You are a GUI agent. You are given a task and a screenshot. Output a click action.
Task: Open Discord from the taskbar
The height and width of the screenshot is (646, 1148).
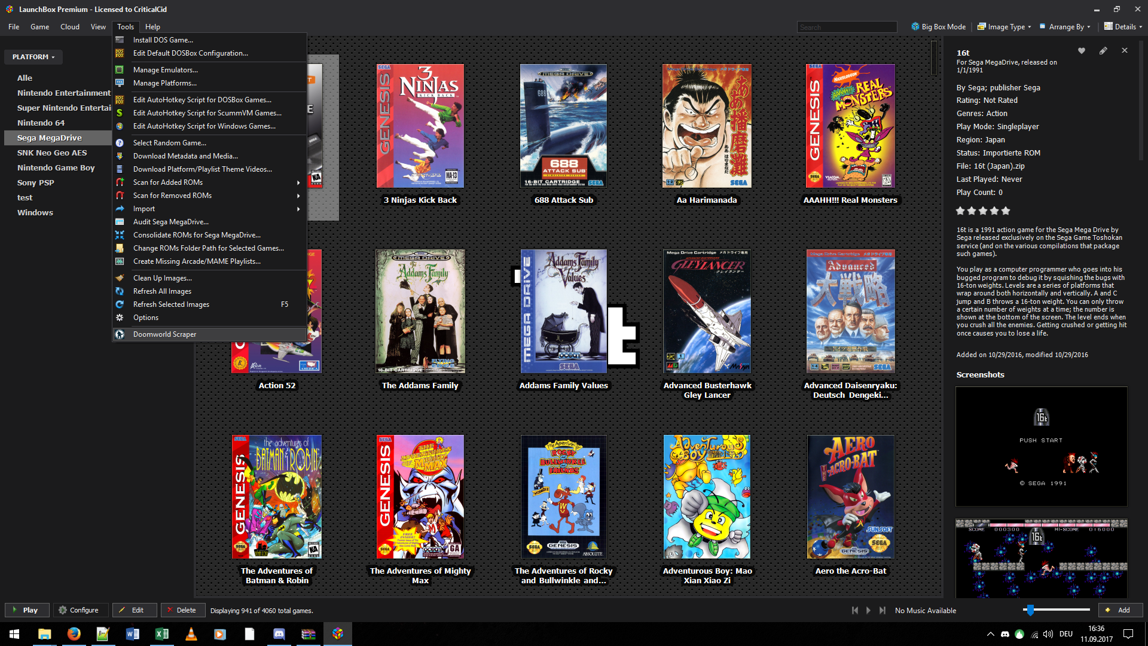pyautogui.click(x=279, y=634)
